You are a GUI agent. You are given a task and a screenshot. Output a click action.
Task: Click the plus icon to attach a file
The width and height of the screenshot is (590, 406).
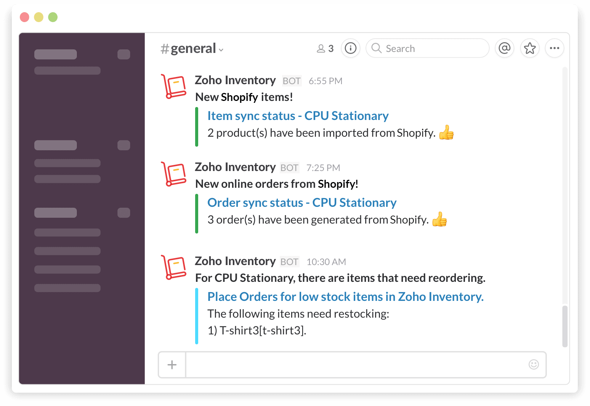(172, 364)
